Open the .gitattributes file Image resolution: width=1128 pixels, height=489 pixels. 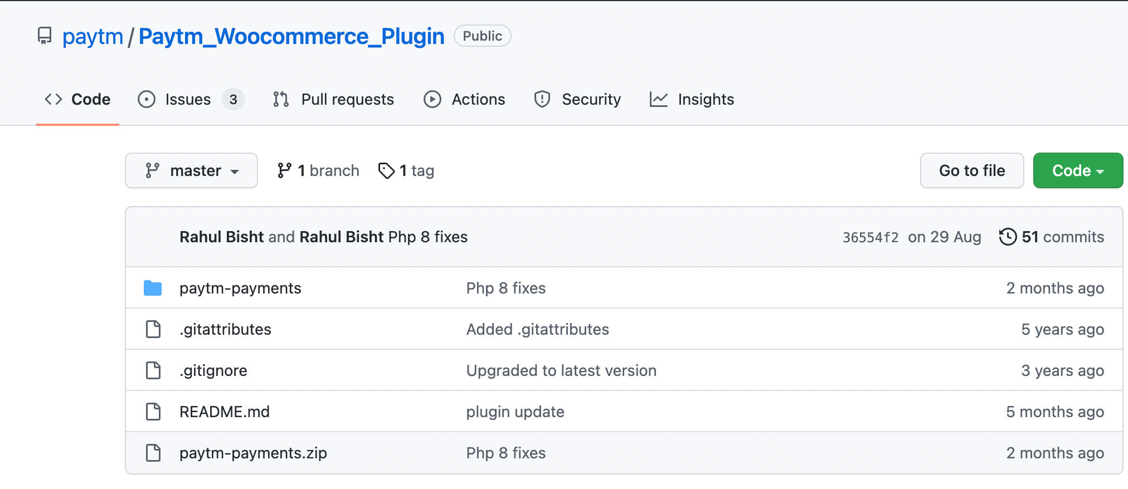point(225,329)
